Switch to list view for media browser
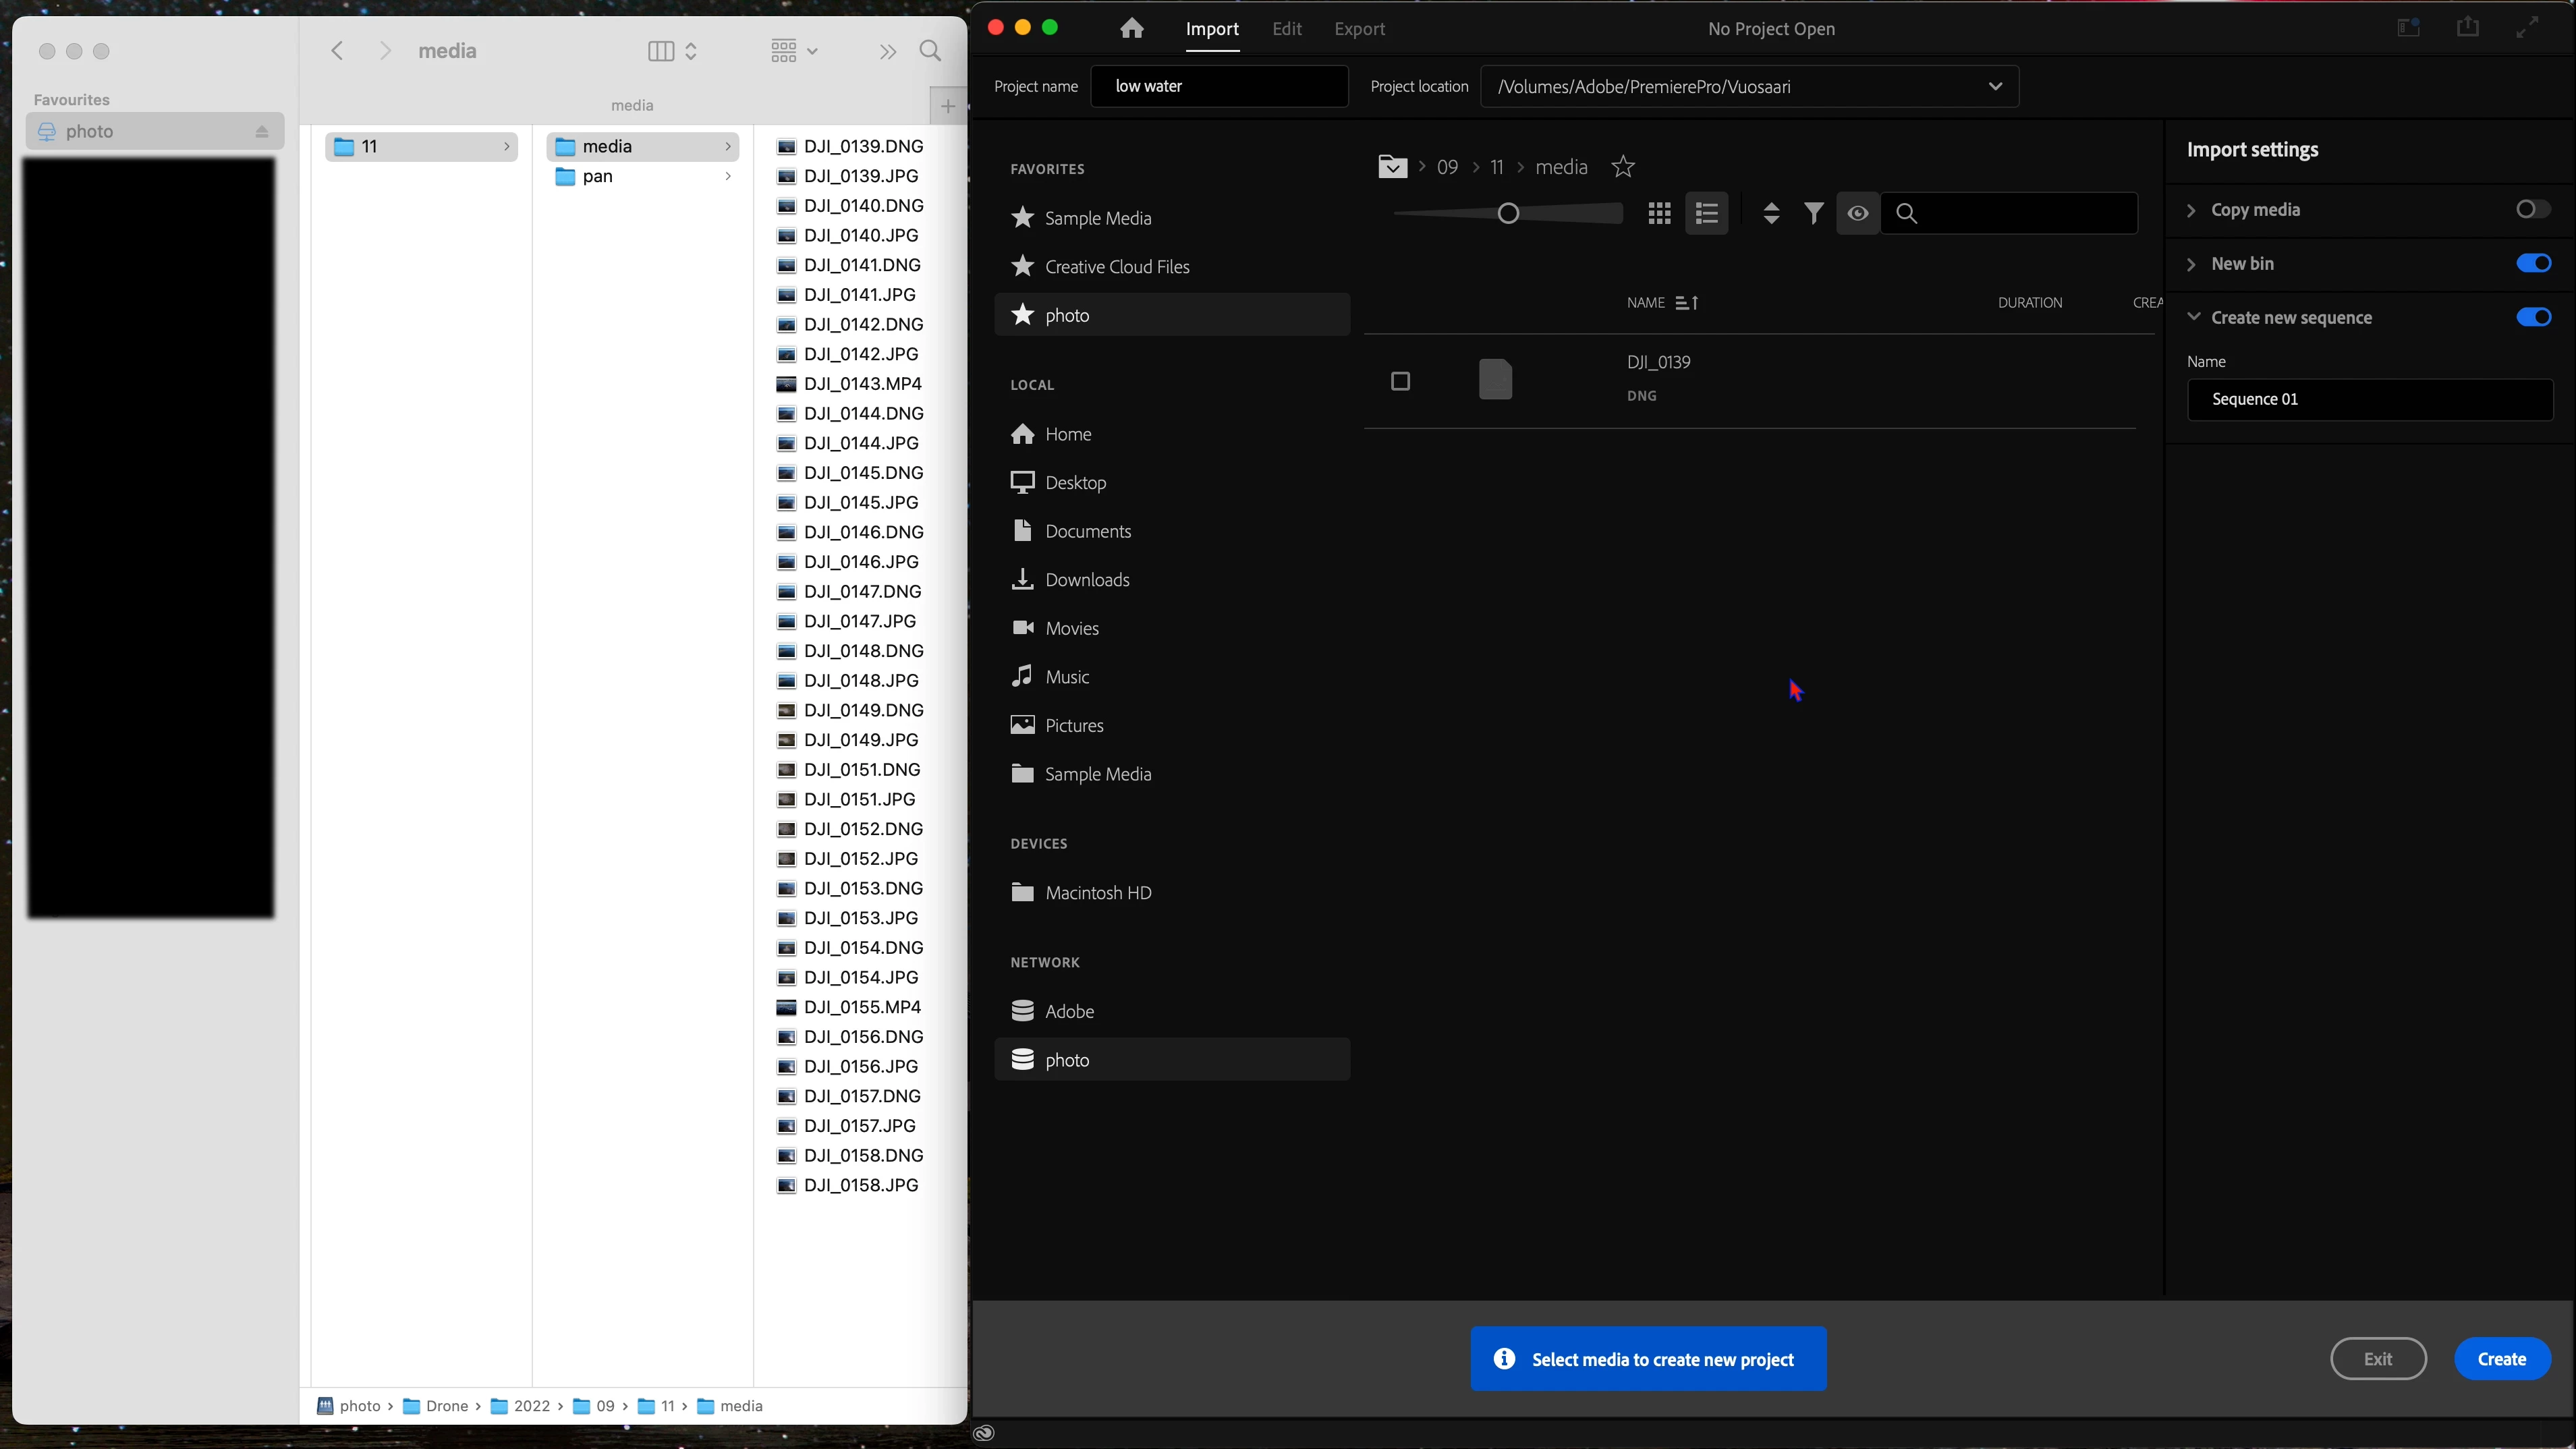2576x1449 pixels. 1706,213
